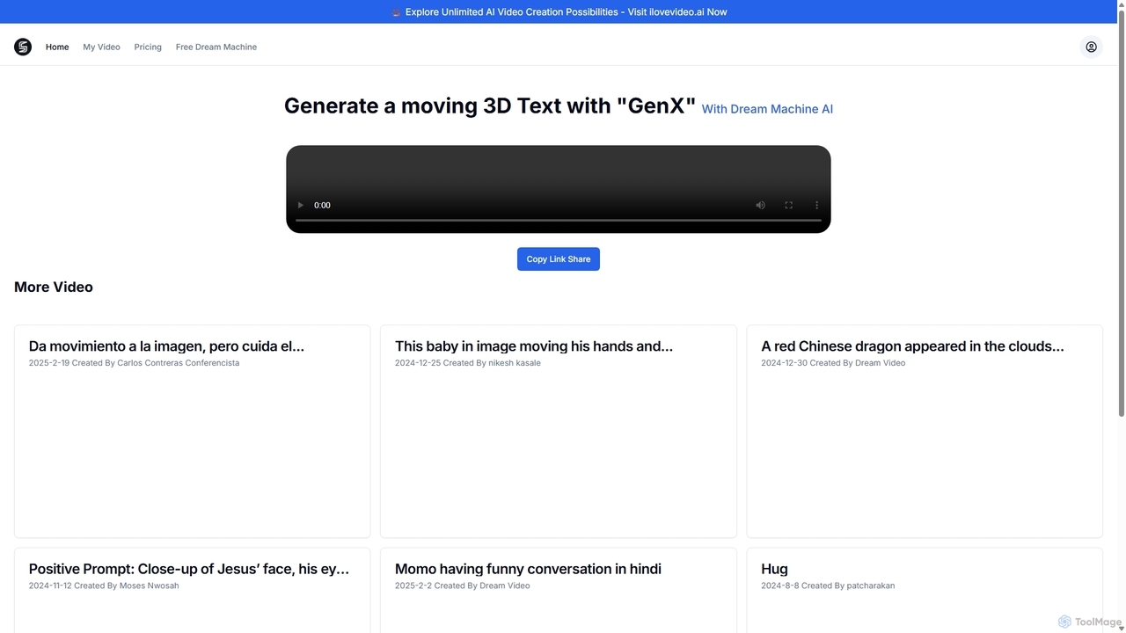
Task: Click the Generate a moving 3D Text heading
Action: (x=490, y=105)
